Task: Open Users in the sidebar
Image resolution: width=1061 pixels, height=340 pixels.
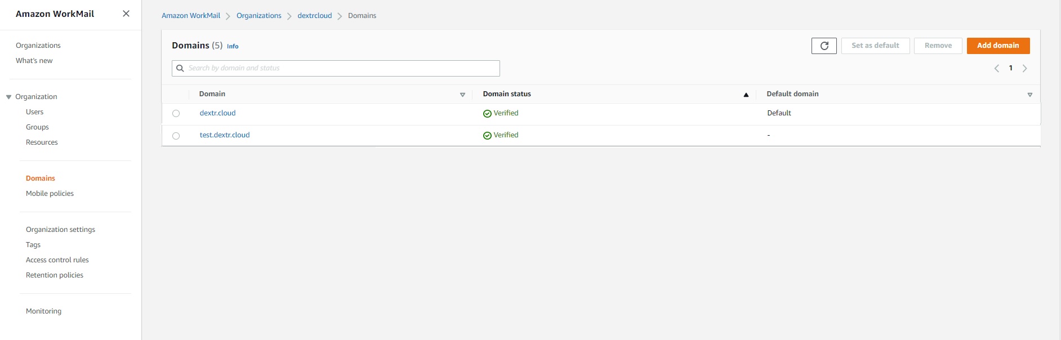Action: point(35,112)
